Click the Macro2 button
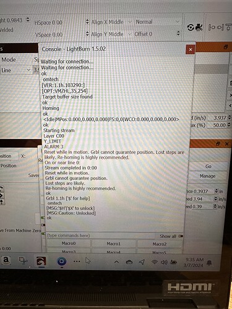Image resolution: width=232 pixels, height=309 pixels. tap(160, 244)
